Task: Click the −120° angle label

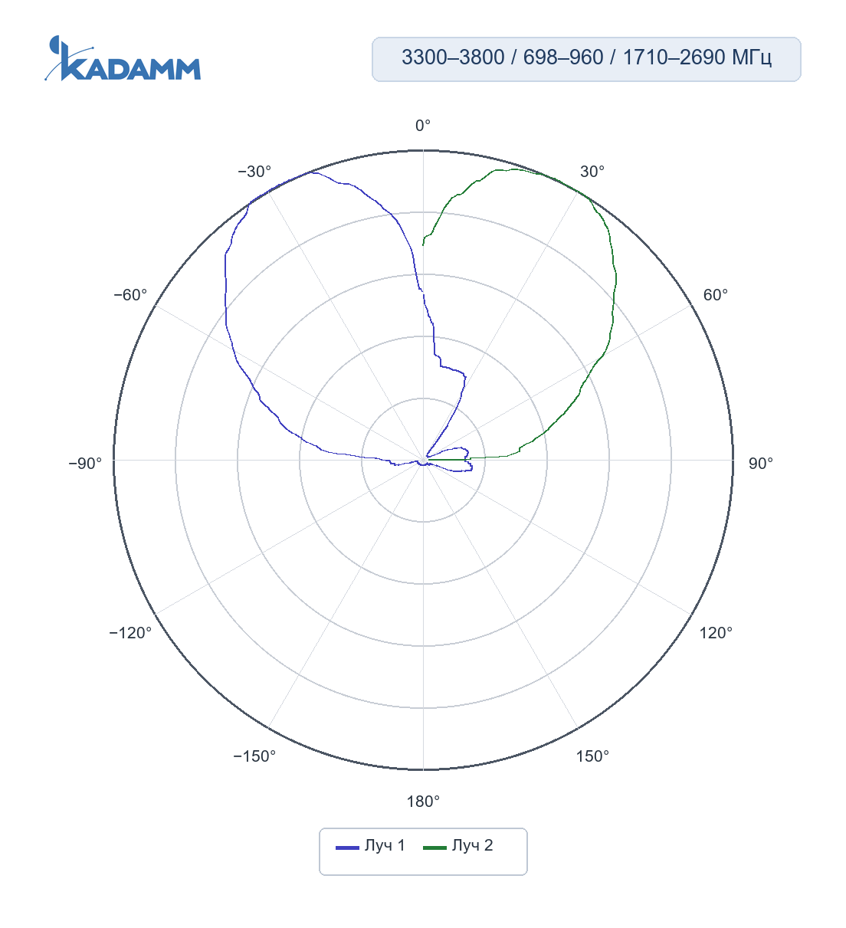Action: point(130,633)
